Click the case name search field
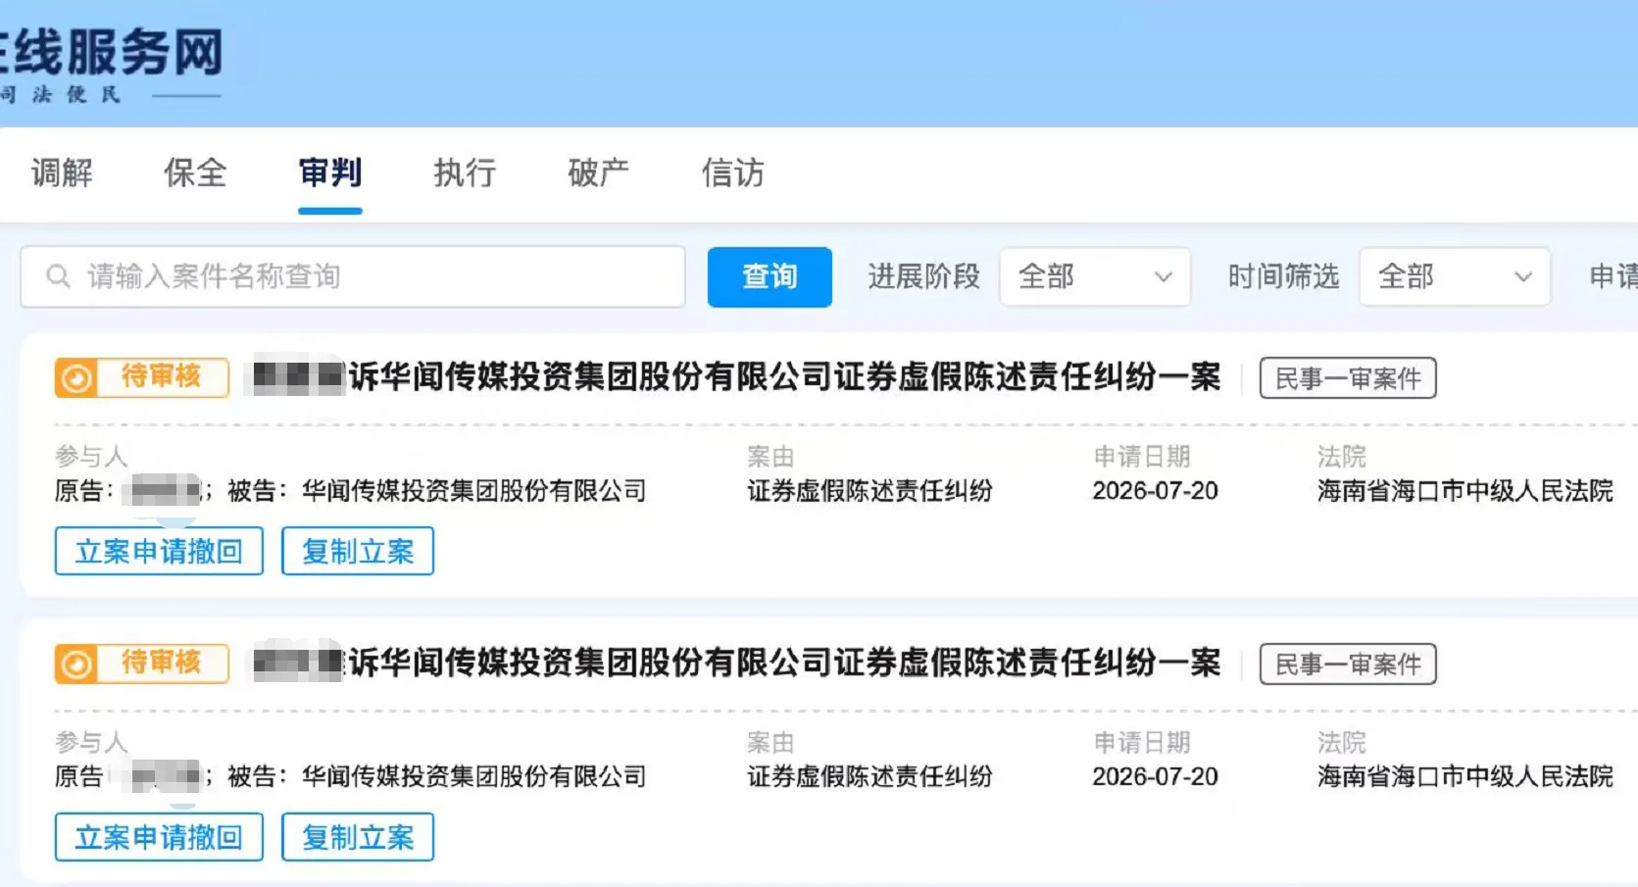Viewport: 1638px width, 887px height. (353, 276)
